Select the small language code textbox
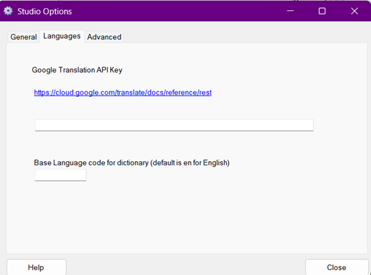 pyautogui.click(x=61, y=175)
